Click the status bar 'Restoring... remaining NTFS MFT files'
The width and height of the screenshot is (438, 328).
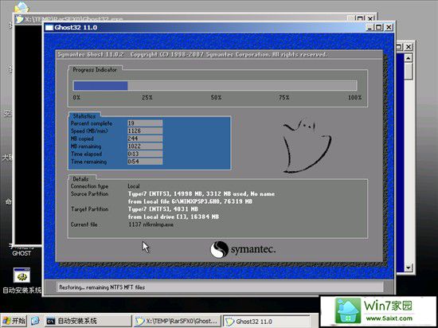pos(221,287)
